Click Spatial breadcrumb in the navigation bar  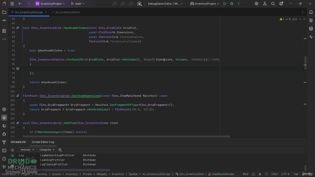pyautogui.click(x=133, y=174)
